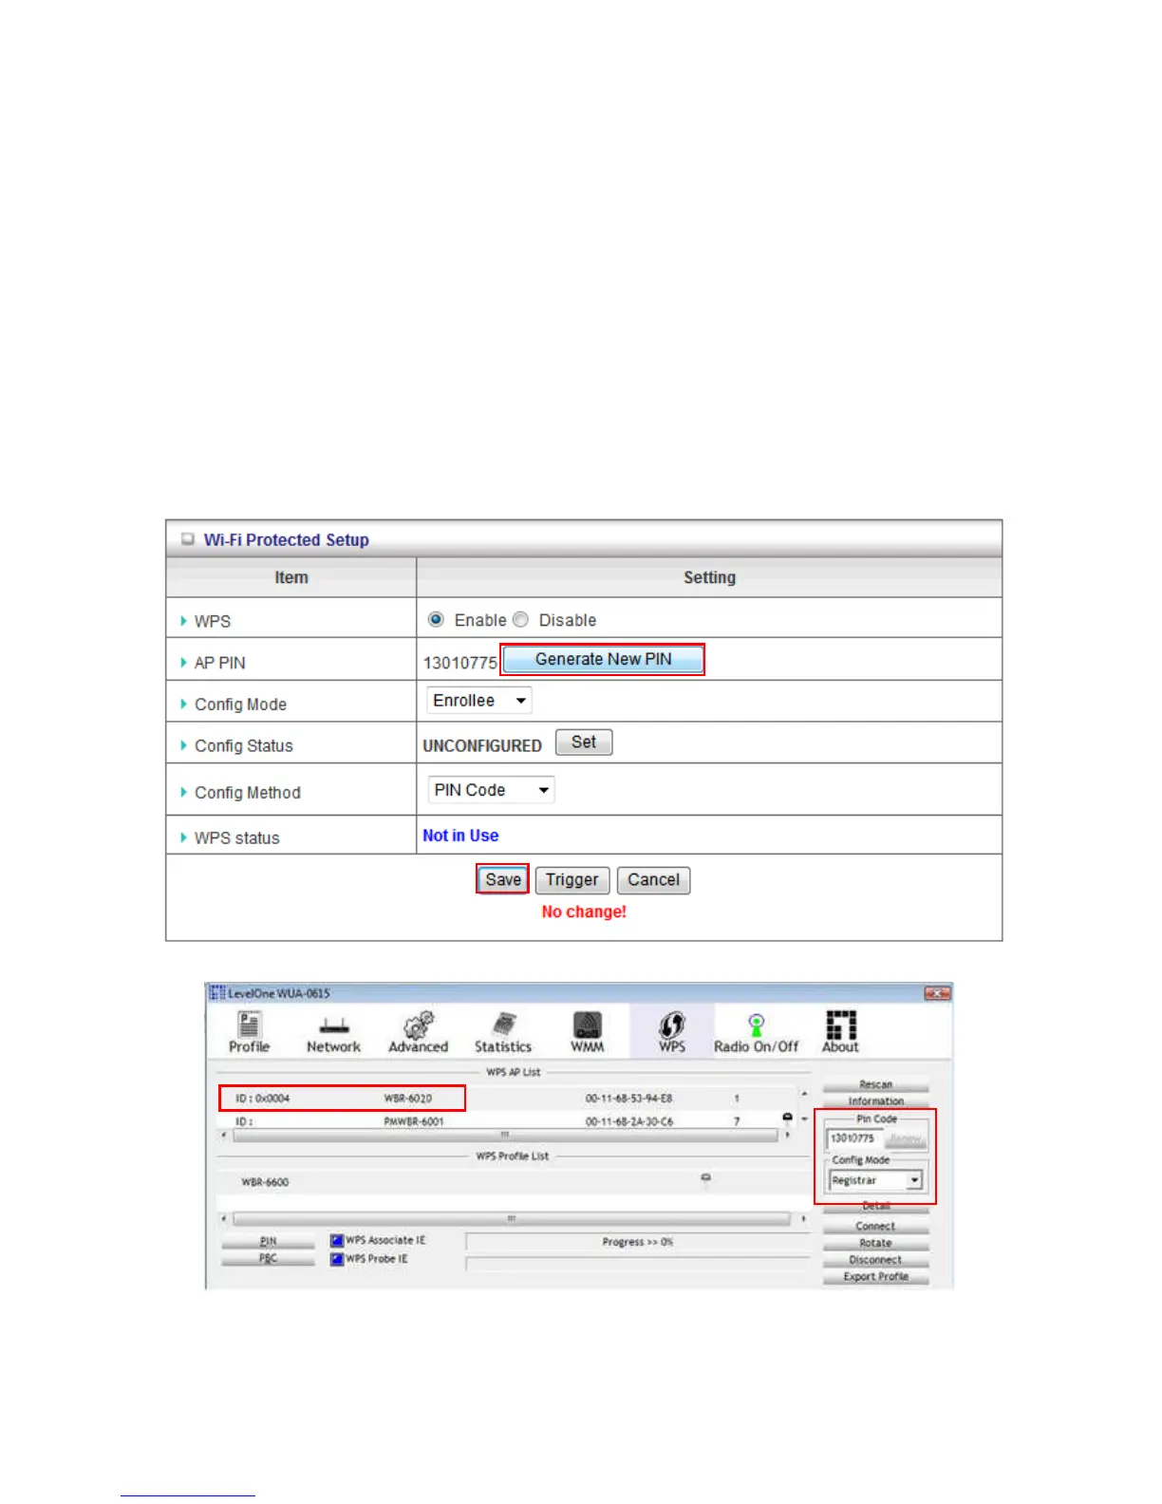The width and height of the screenshot is (1162, 1504).
Task: Select the WPS tab icon
Action: coord(671,1032)
